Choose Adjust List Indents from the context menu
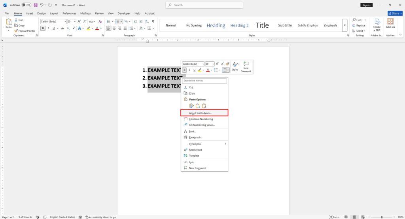405x219 pixels. (204, 113)
